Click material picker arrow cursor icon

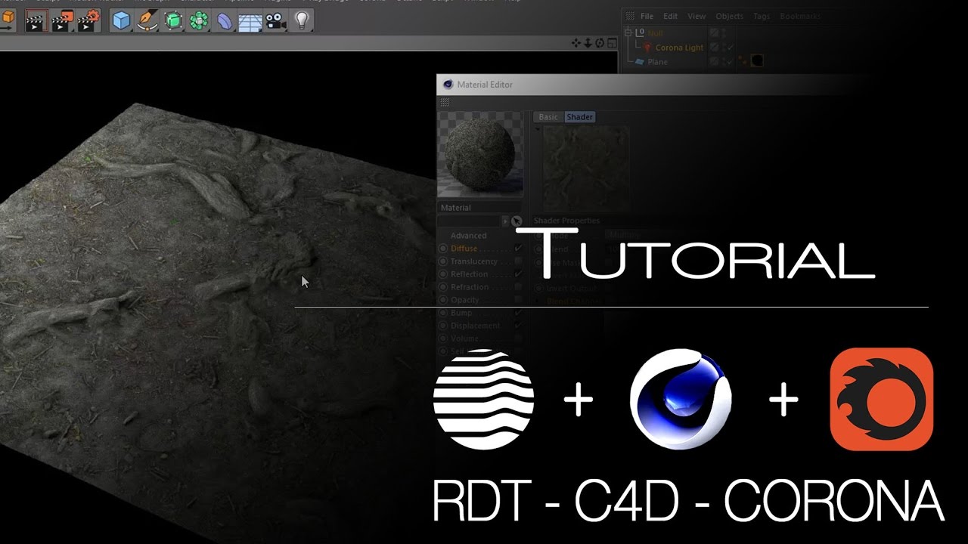click(x=517, y=221)
